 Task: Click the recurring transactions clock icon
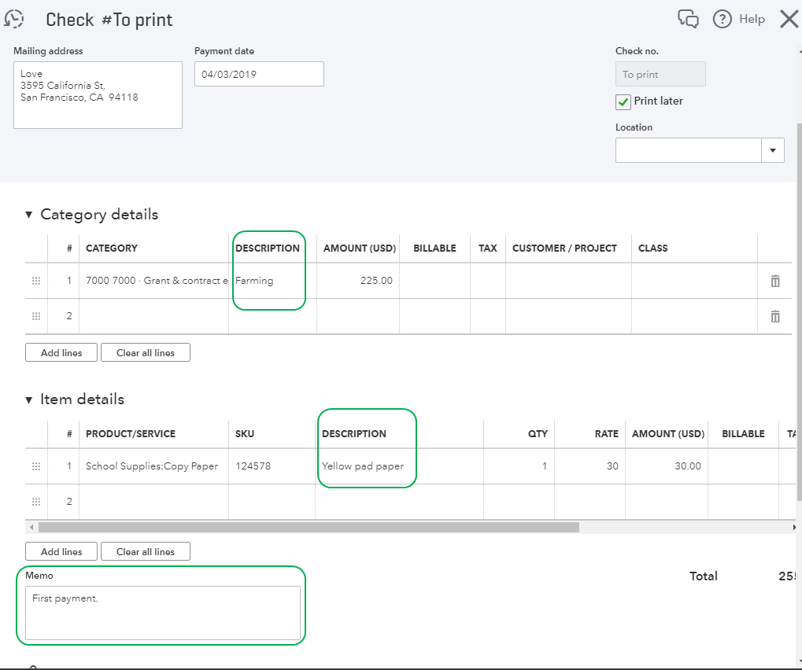[x=14, y=18]
